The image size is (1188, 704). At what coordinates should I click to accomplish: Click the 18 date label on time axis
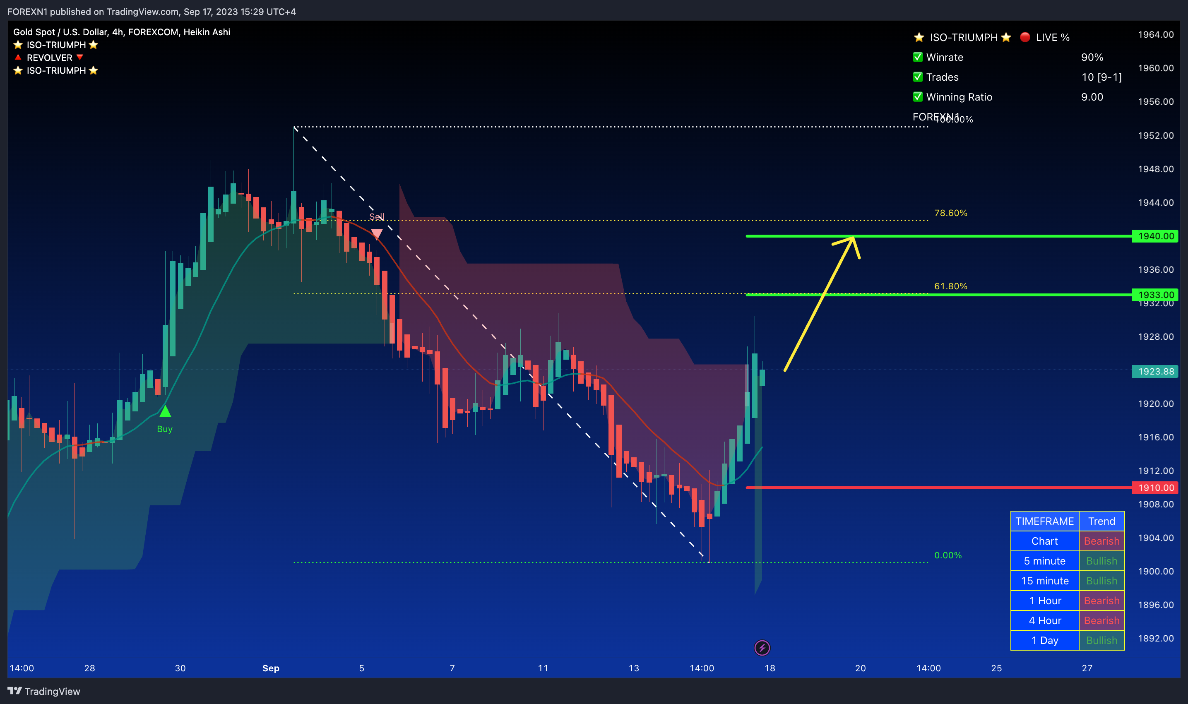(770, 668)
